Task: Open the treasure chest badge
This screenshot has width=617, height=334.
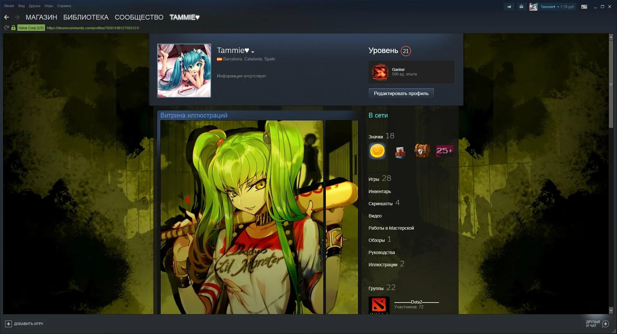Action: pos(422,151)
